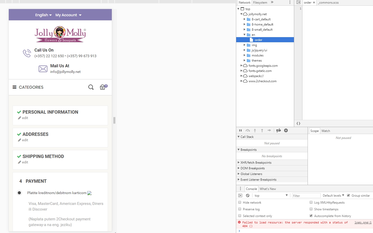Step over next function call
The width and height of the screenshot is (373, 233).
pyautogui.click(x=248, y=130)
